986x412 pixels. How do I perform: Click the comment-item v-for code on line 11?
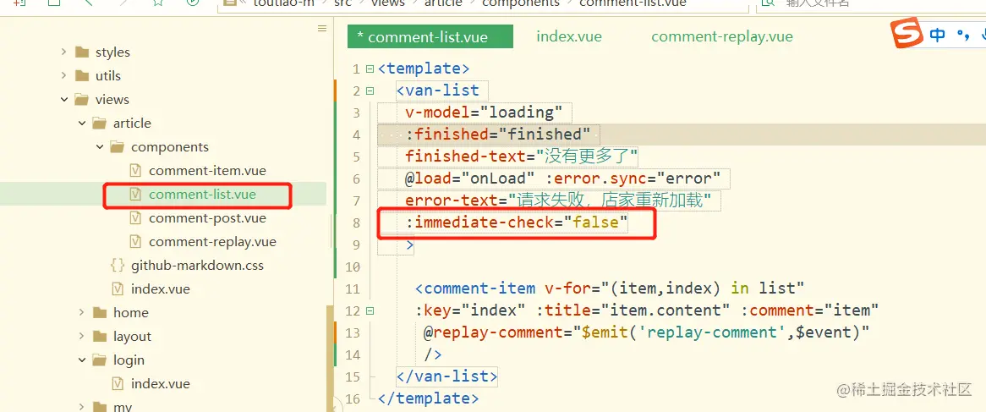point(610,288)
